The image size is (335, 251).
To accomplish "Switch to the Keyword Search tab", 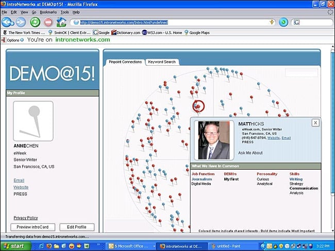I will (162, 62).
